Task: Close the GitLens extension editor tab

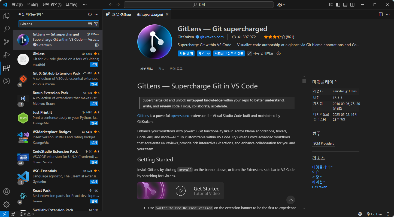Action: click(167, 14)
